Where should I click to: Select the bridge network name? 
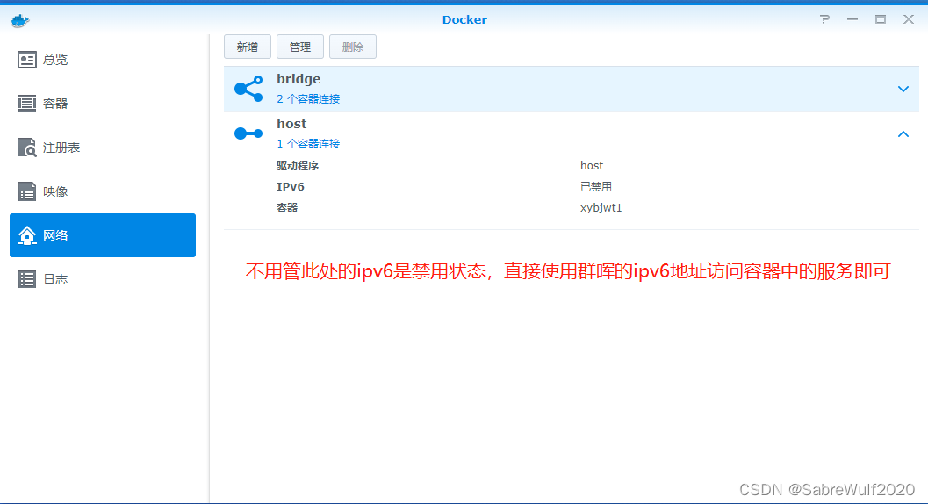[299, 79]
